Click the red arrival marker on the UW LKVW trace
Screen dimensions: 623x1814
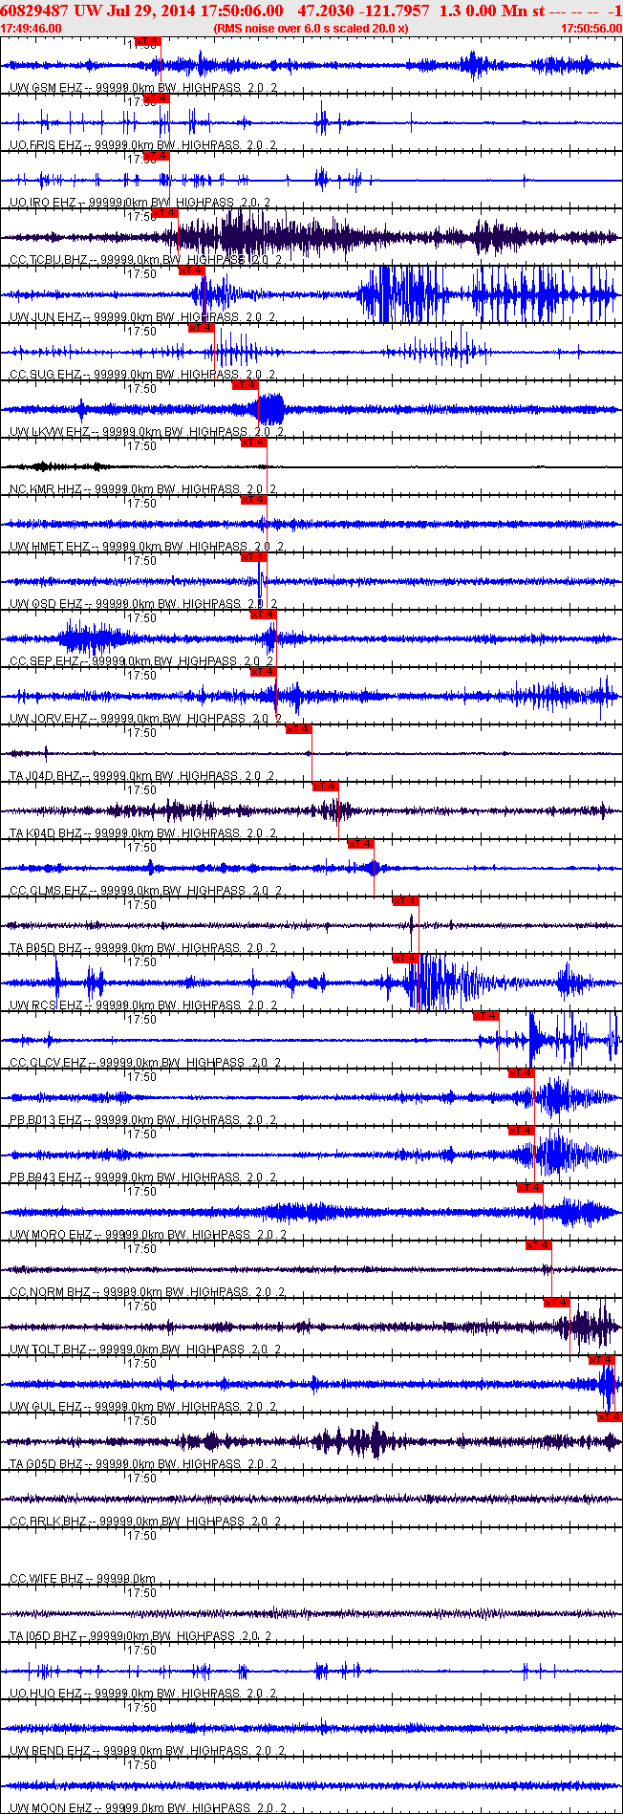246,385
